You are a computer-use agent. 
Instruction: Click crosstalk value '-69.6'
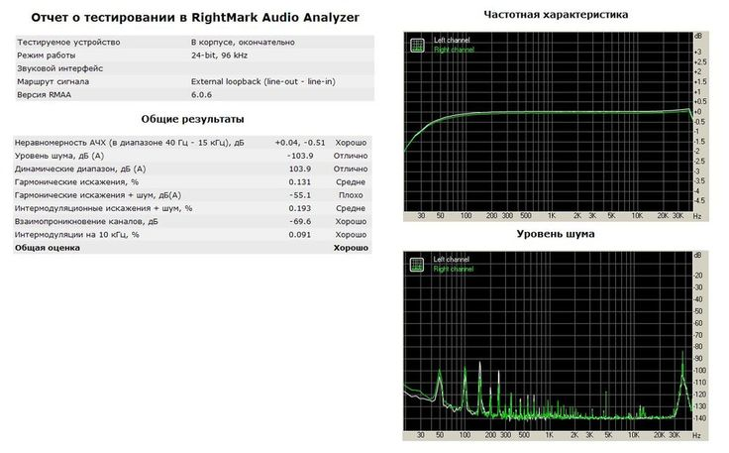(300, 221)
